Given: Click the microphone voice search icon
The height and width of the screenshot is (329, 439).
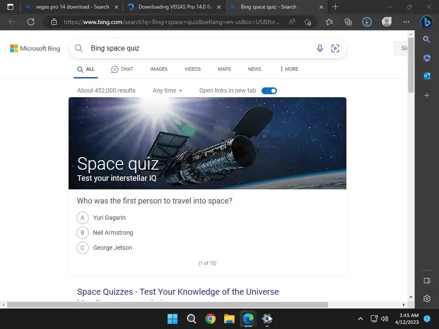Looking at the screenshot, I should click(x=320, y=48).
